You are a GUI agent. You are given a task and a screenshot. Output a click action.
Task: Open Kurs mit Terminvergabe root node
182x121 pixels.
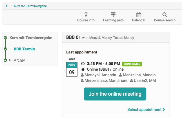[x=31, y=38]
